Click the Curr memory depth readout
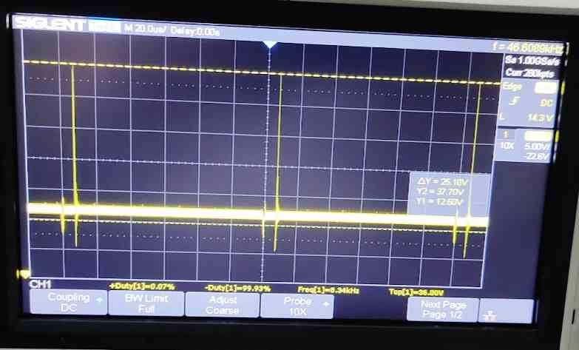The height and width of the screenshot is (350, 579). [x=529, y=73]
